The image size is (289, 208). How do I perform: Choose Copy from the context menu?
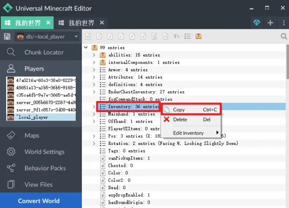pyautogui.click(x=191, y=109)
